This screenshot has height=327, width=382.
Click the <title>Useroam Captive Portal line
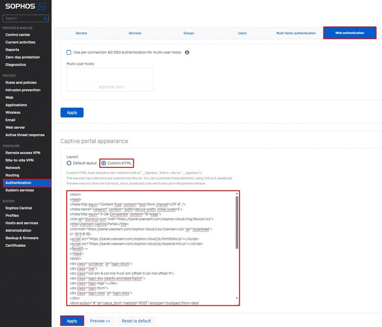point(99,224)
